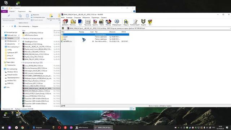
Task: Click the Add (Добавить) WinRAR toolbar icon
Action: click(65, 22)
